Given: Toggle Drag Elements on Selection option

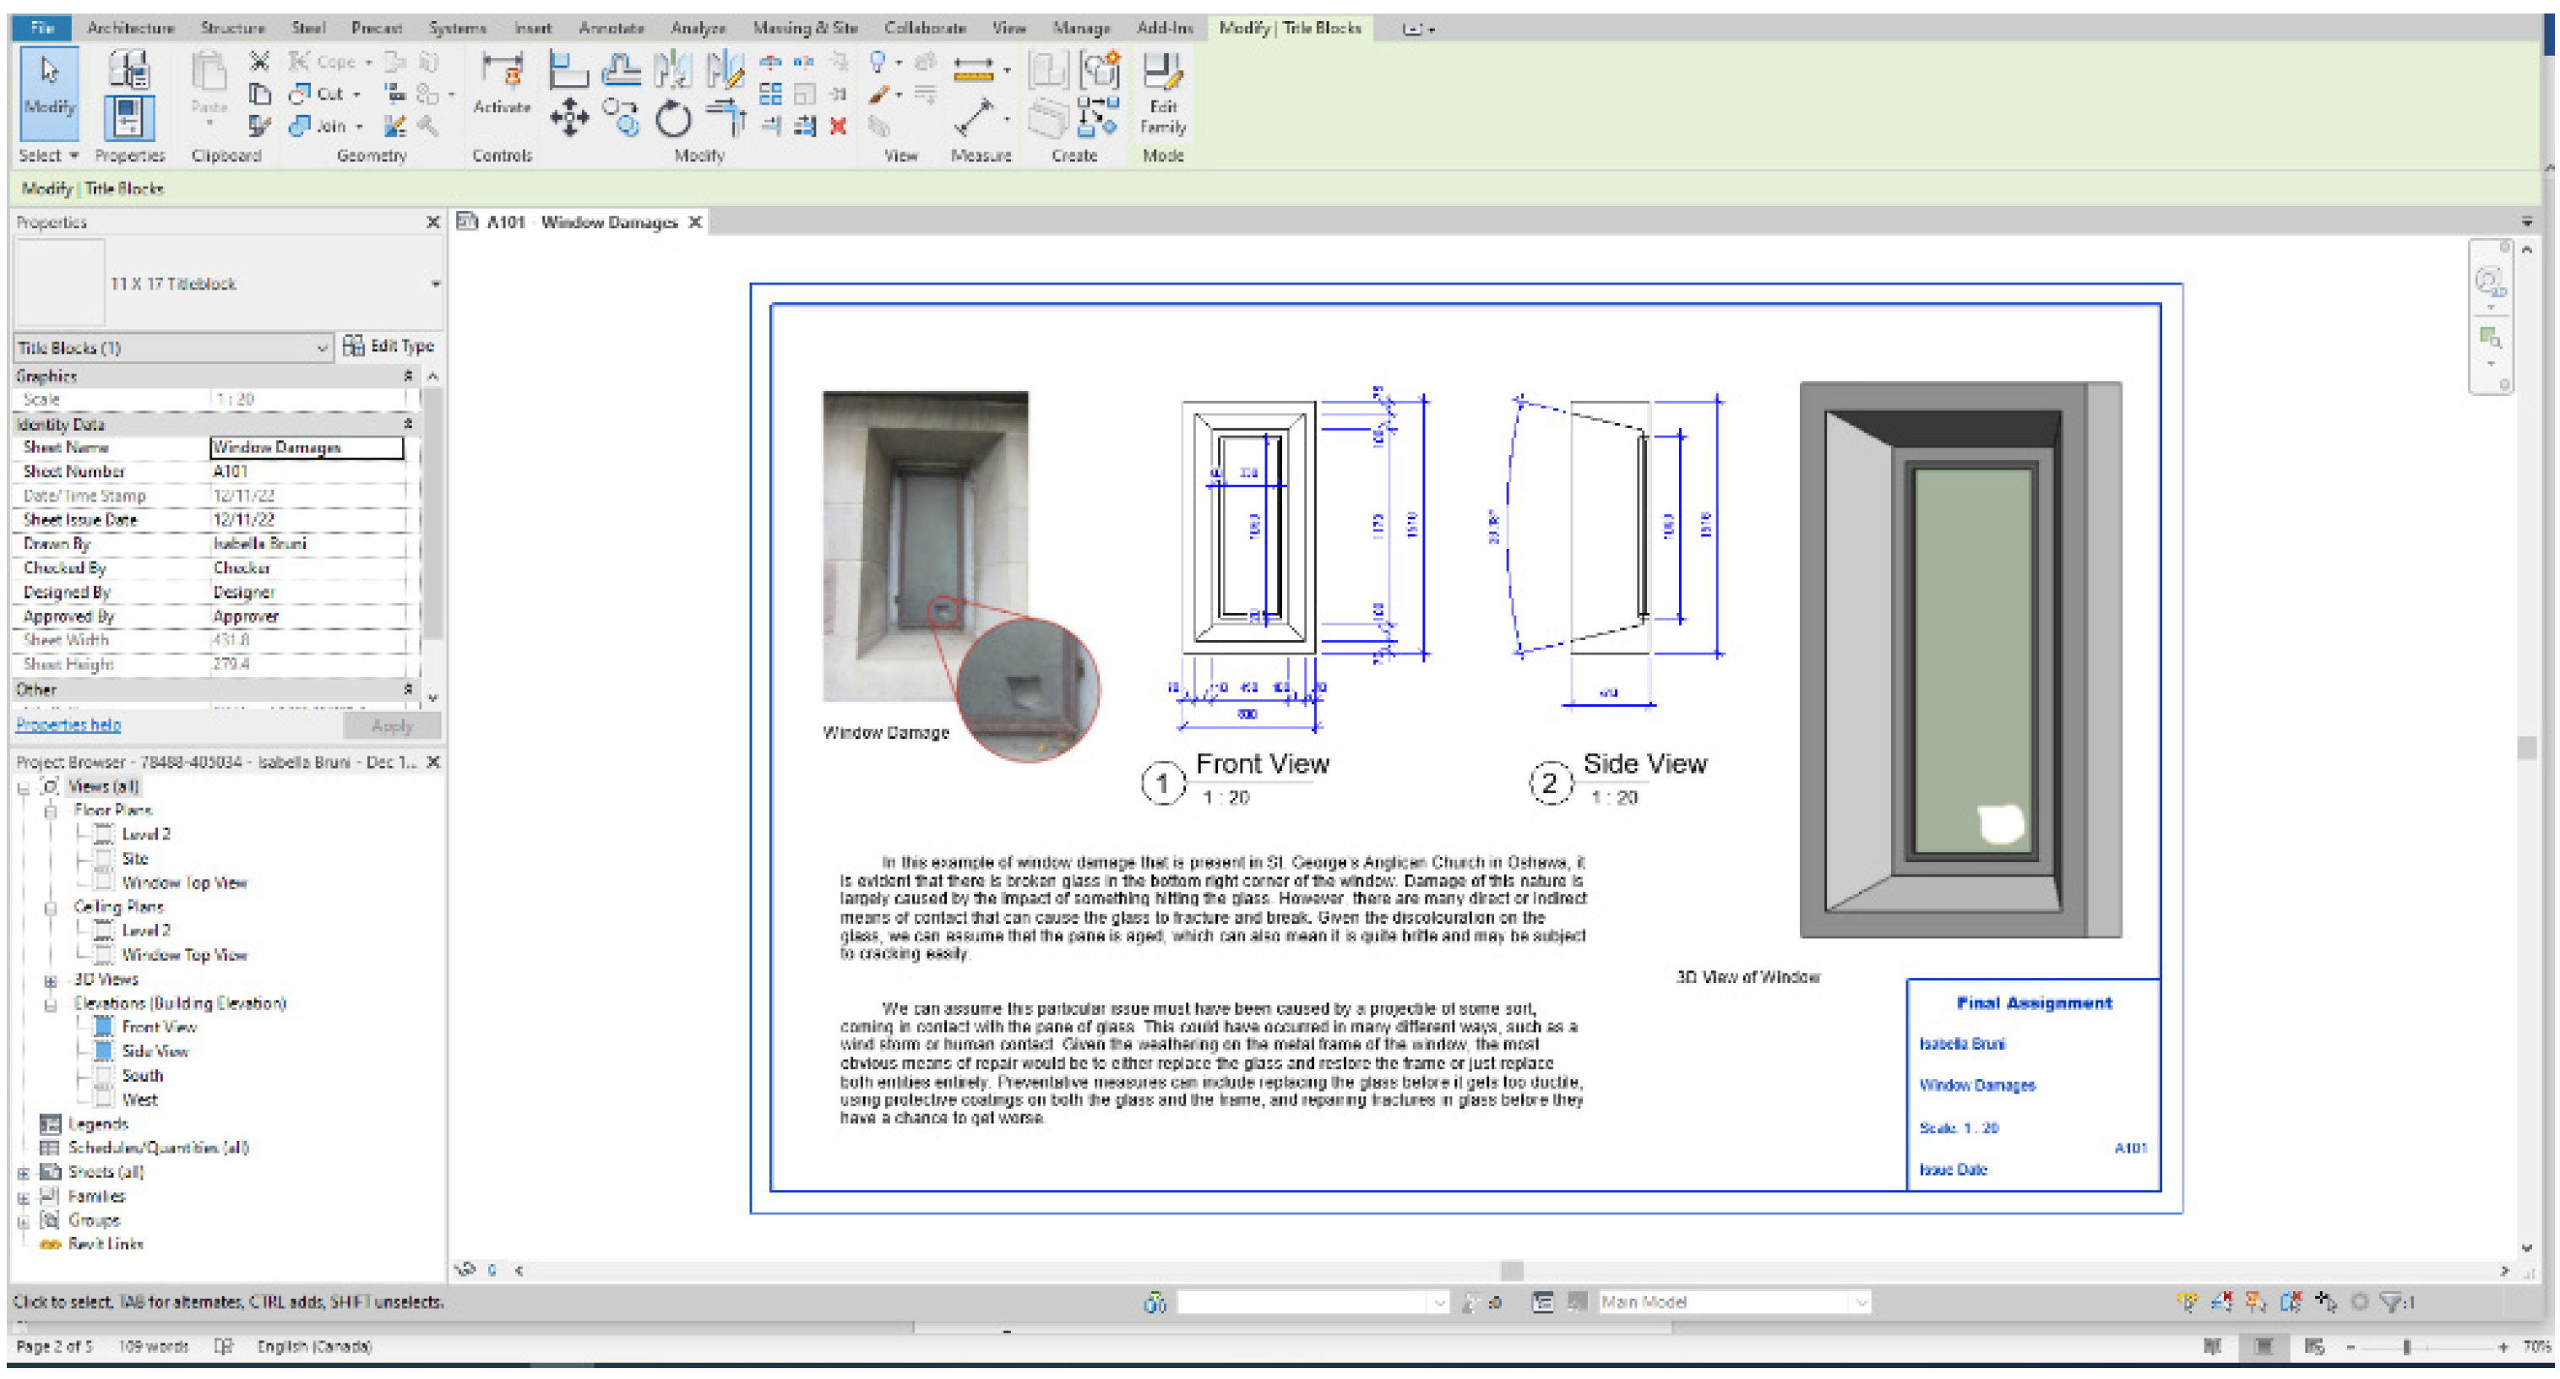Looking at the screenshot, I should tap(2325, 1302).
